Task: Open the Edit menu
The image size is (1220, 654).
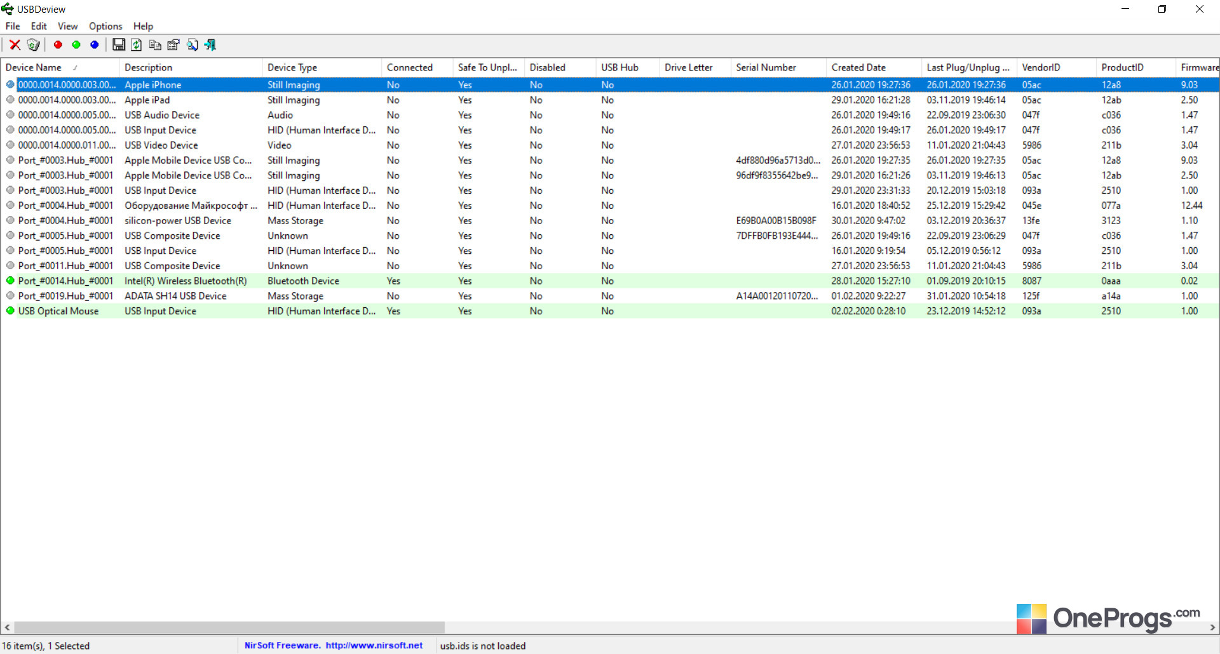Action: pos(39,26)
